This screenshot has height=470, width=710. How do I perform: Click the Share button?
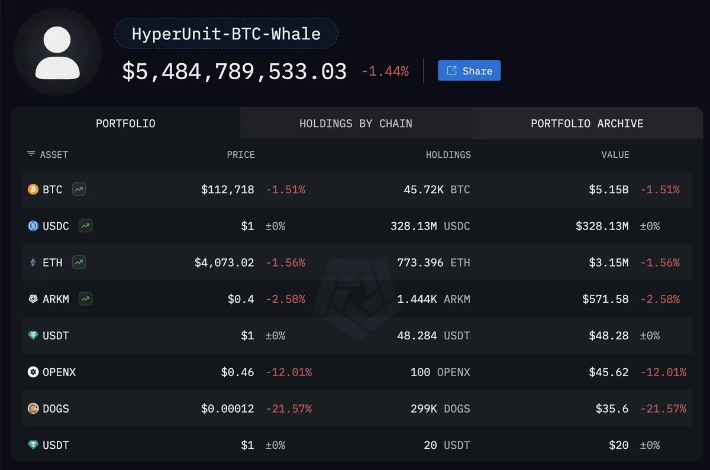(x=469, y=71)
